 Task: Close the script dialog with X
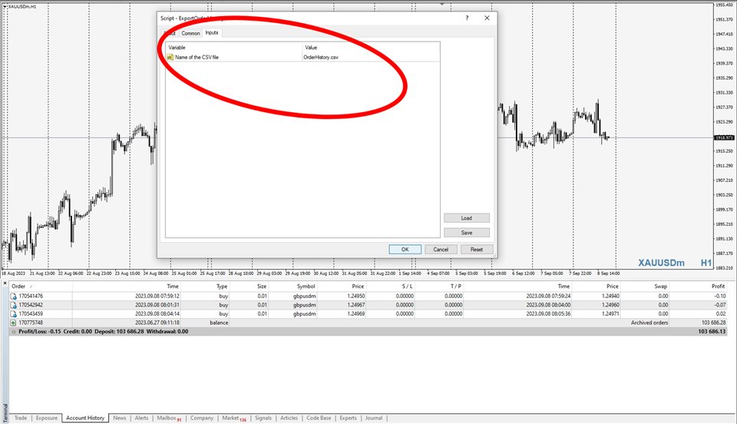tap(487, 18)
